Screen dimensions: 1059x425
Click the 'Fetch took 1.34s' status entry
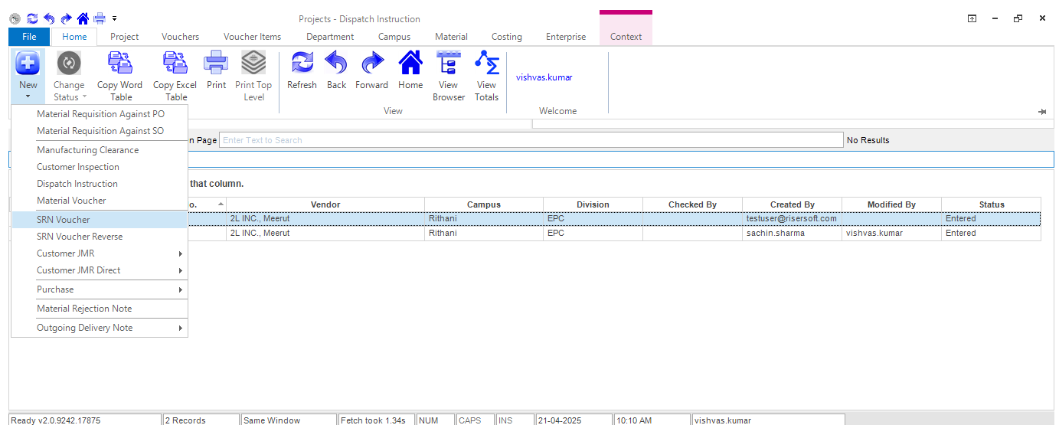pos(377,420)
